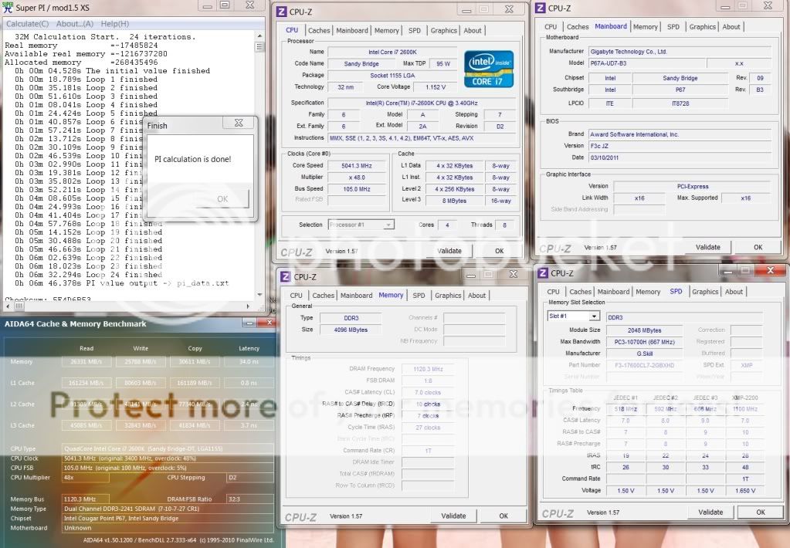The height and width of the screenshot is (548, 790).
Task: Switch to SPD tab in the CPU-tab window
Action: [x=415, y=31]
